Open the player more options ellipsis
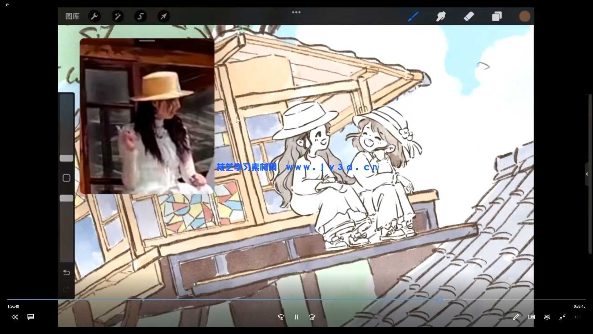This screenshot has height=334, width=593. (578, 317)
